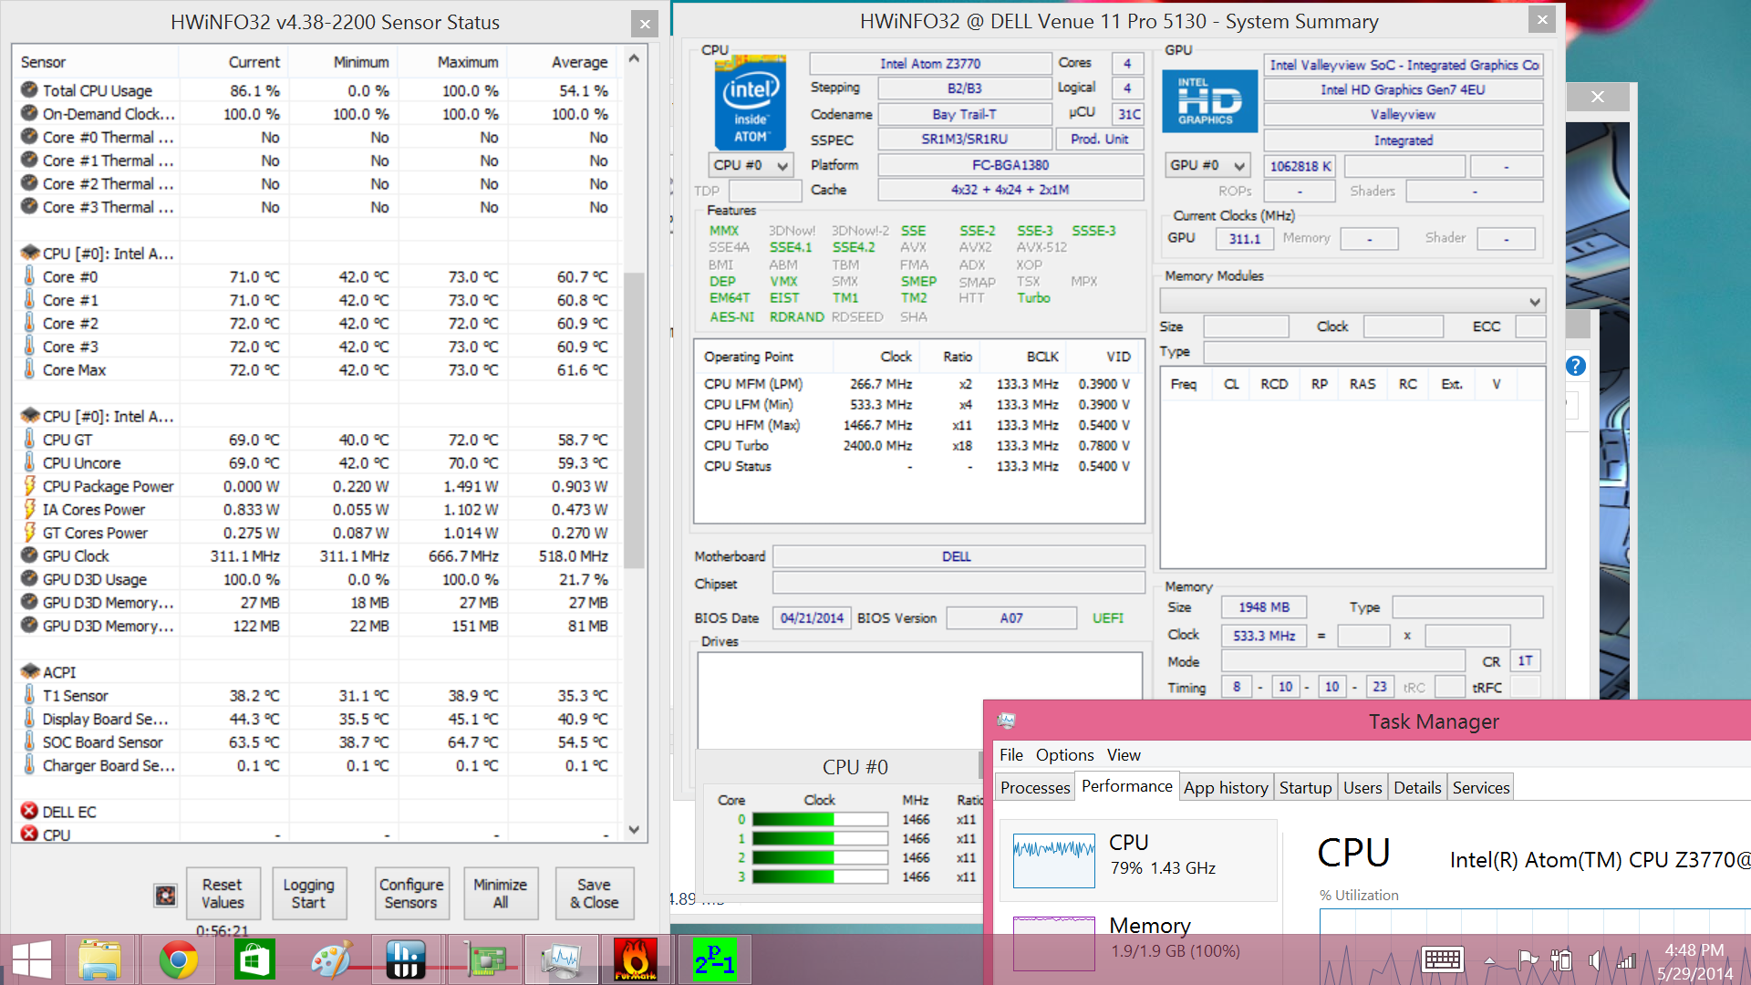Click the fan control icon beside Reset Values
This screenshot has width=1751, height=985.
pos(165,895)
